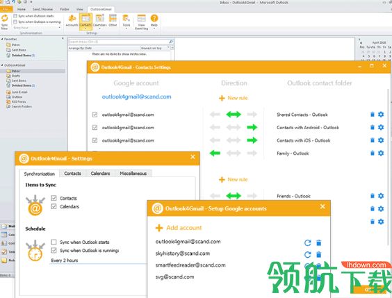Open the File tab in Outlook
Image resolution: width=392 pixels, height=298 pixels.
coord(6,9)
